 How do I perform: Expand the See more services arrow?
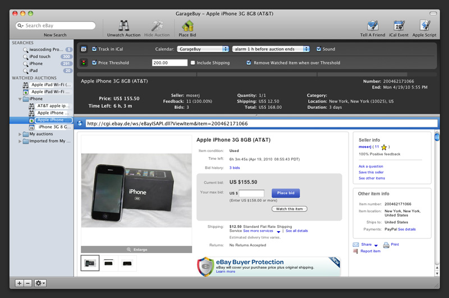(278, 232)
